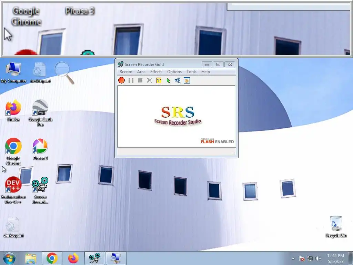
Task: Click the Chrome taskbar button
Action: pyautogui.click(x=52, y=258)
